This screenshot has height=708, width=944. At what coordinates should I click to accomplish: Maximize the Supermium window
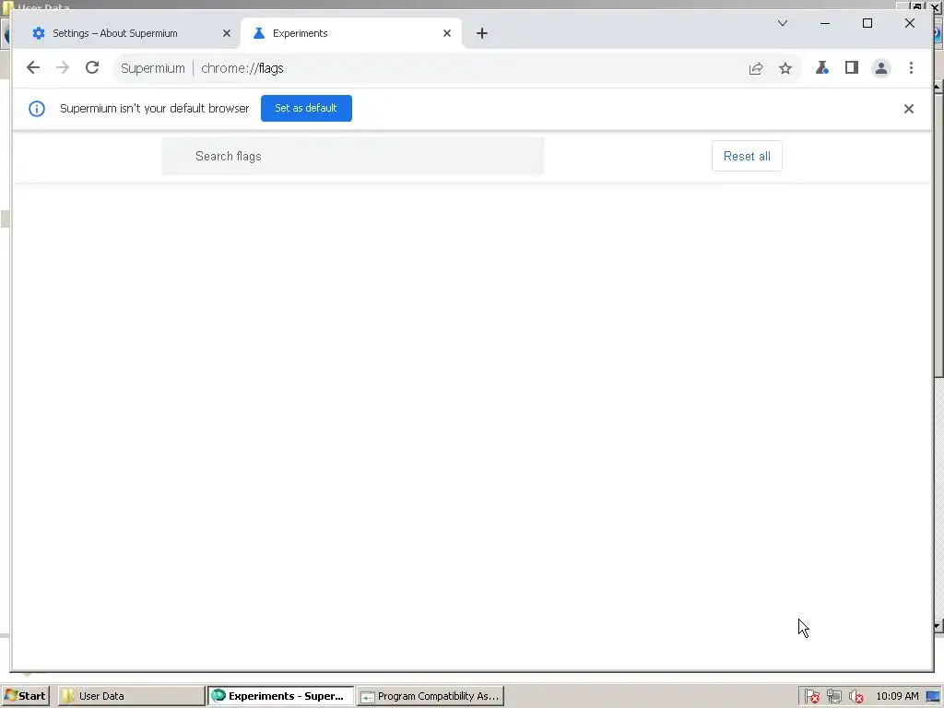[867, 23]
